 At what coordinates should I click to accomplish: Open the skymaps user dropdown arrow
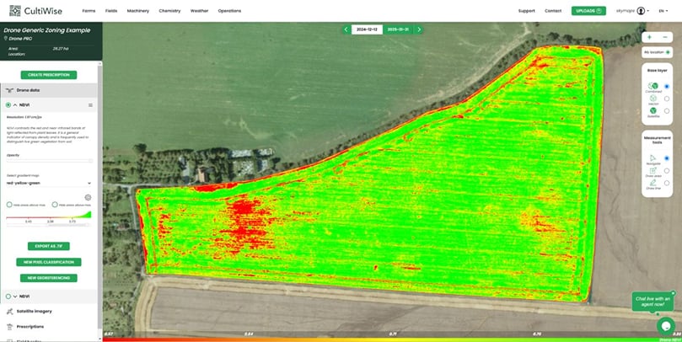(x=648, y=11)
